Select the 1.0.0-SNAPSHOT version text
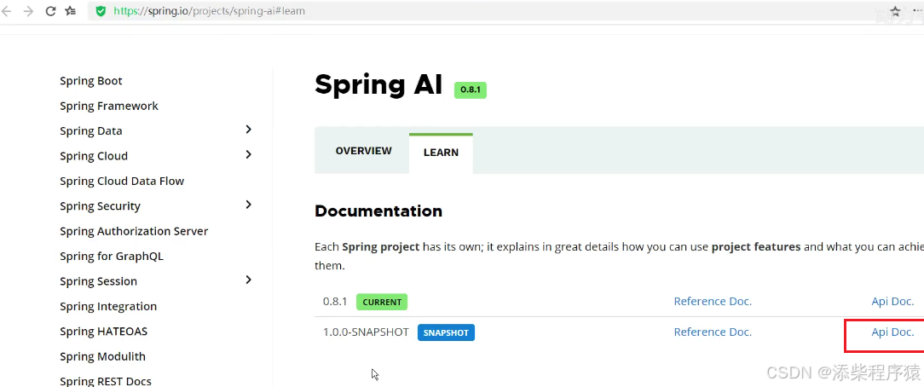924x387 pixels. click(x=366, y=332)
